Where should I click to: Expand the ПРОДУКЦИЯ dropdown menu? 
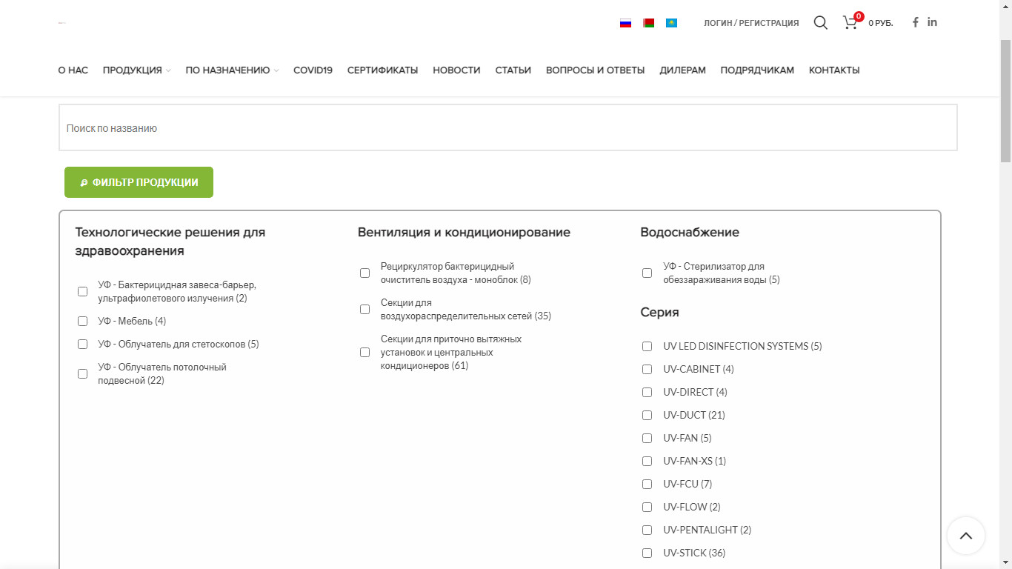click(136, 70)
